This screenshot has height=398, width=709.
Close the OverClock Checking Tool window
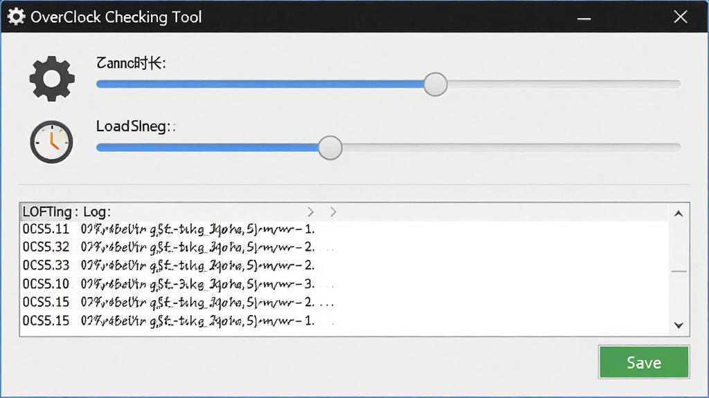[680, 17]
